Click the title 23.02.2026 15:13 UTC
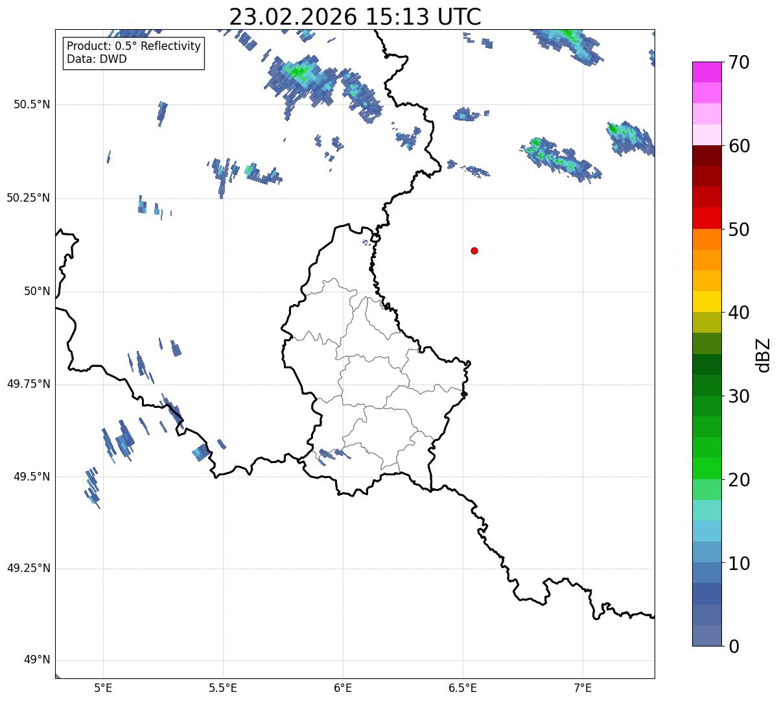This screenshot has width=779, height=701. (355, 16)
